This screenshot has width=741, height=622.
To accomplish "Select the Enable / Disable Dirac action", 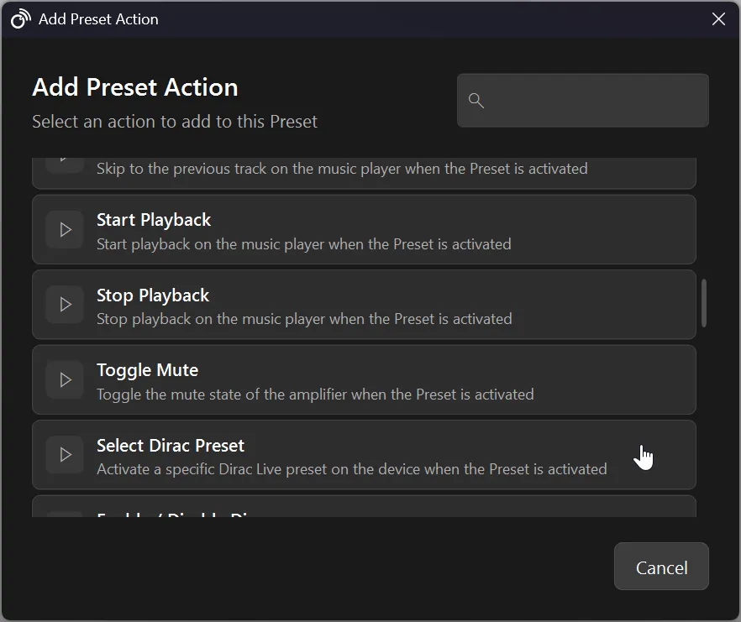I will (364, 514).
